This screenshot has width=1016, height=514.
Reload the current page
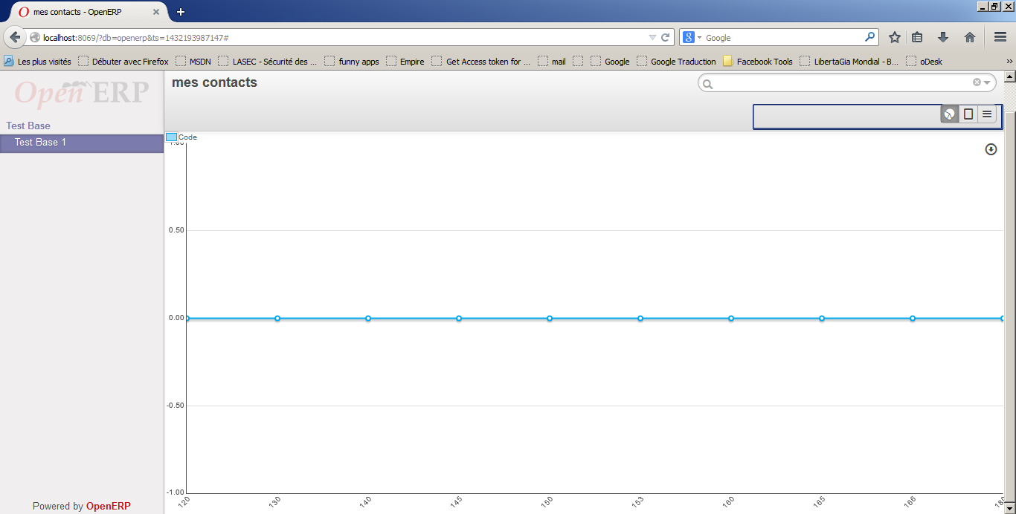click(x=665, y=37)
